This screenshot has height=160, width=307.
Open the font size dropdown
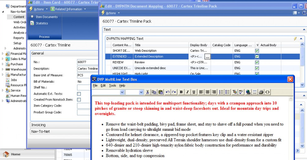[x=141, y=92]
